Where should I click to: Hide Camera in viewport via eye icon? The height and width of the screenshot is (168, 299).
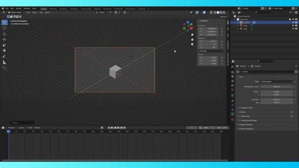pyautogui.click(x=293, y=22)
